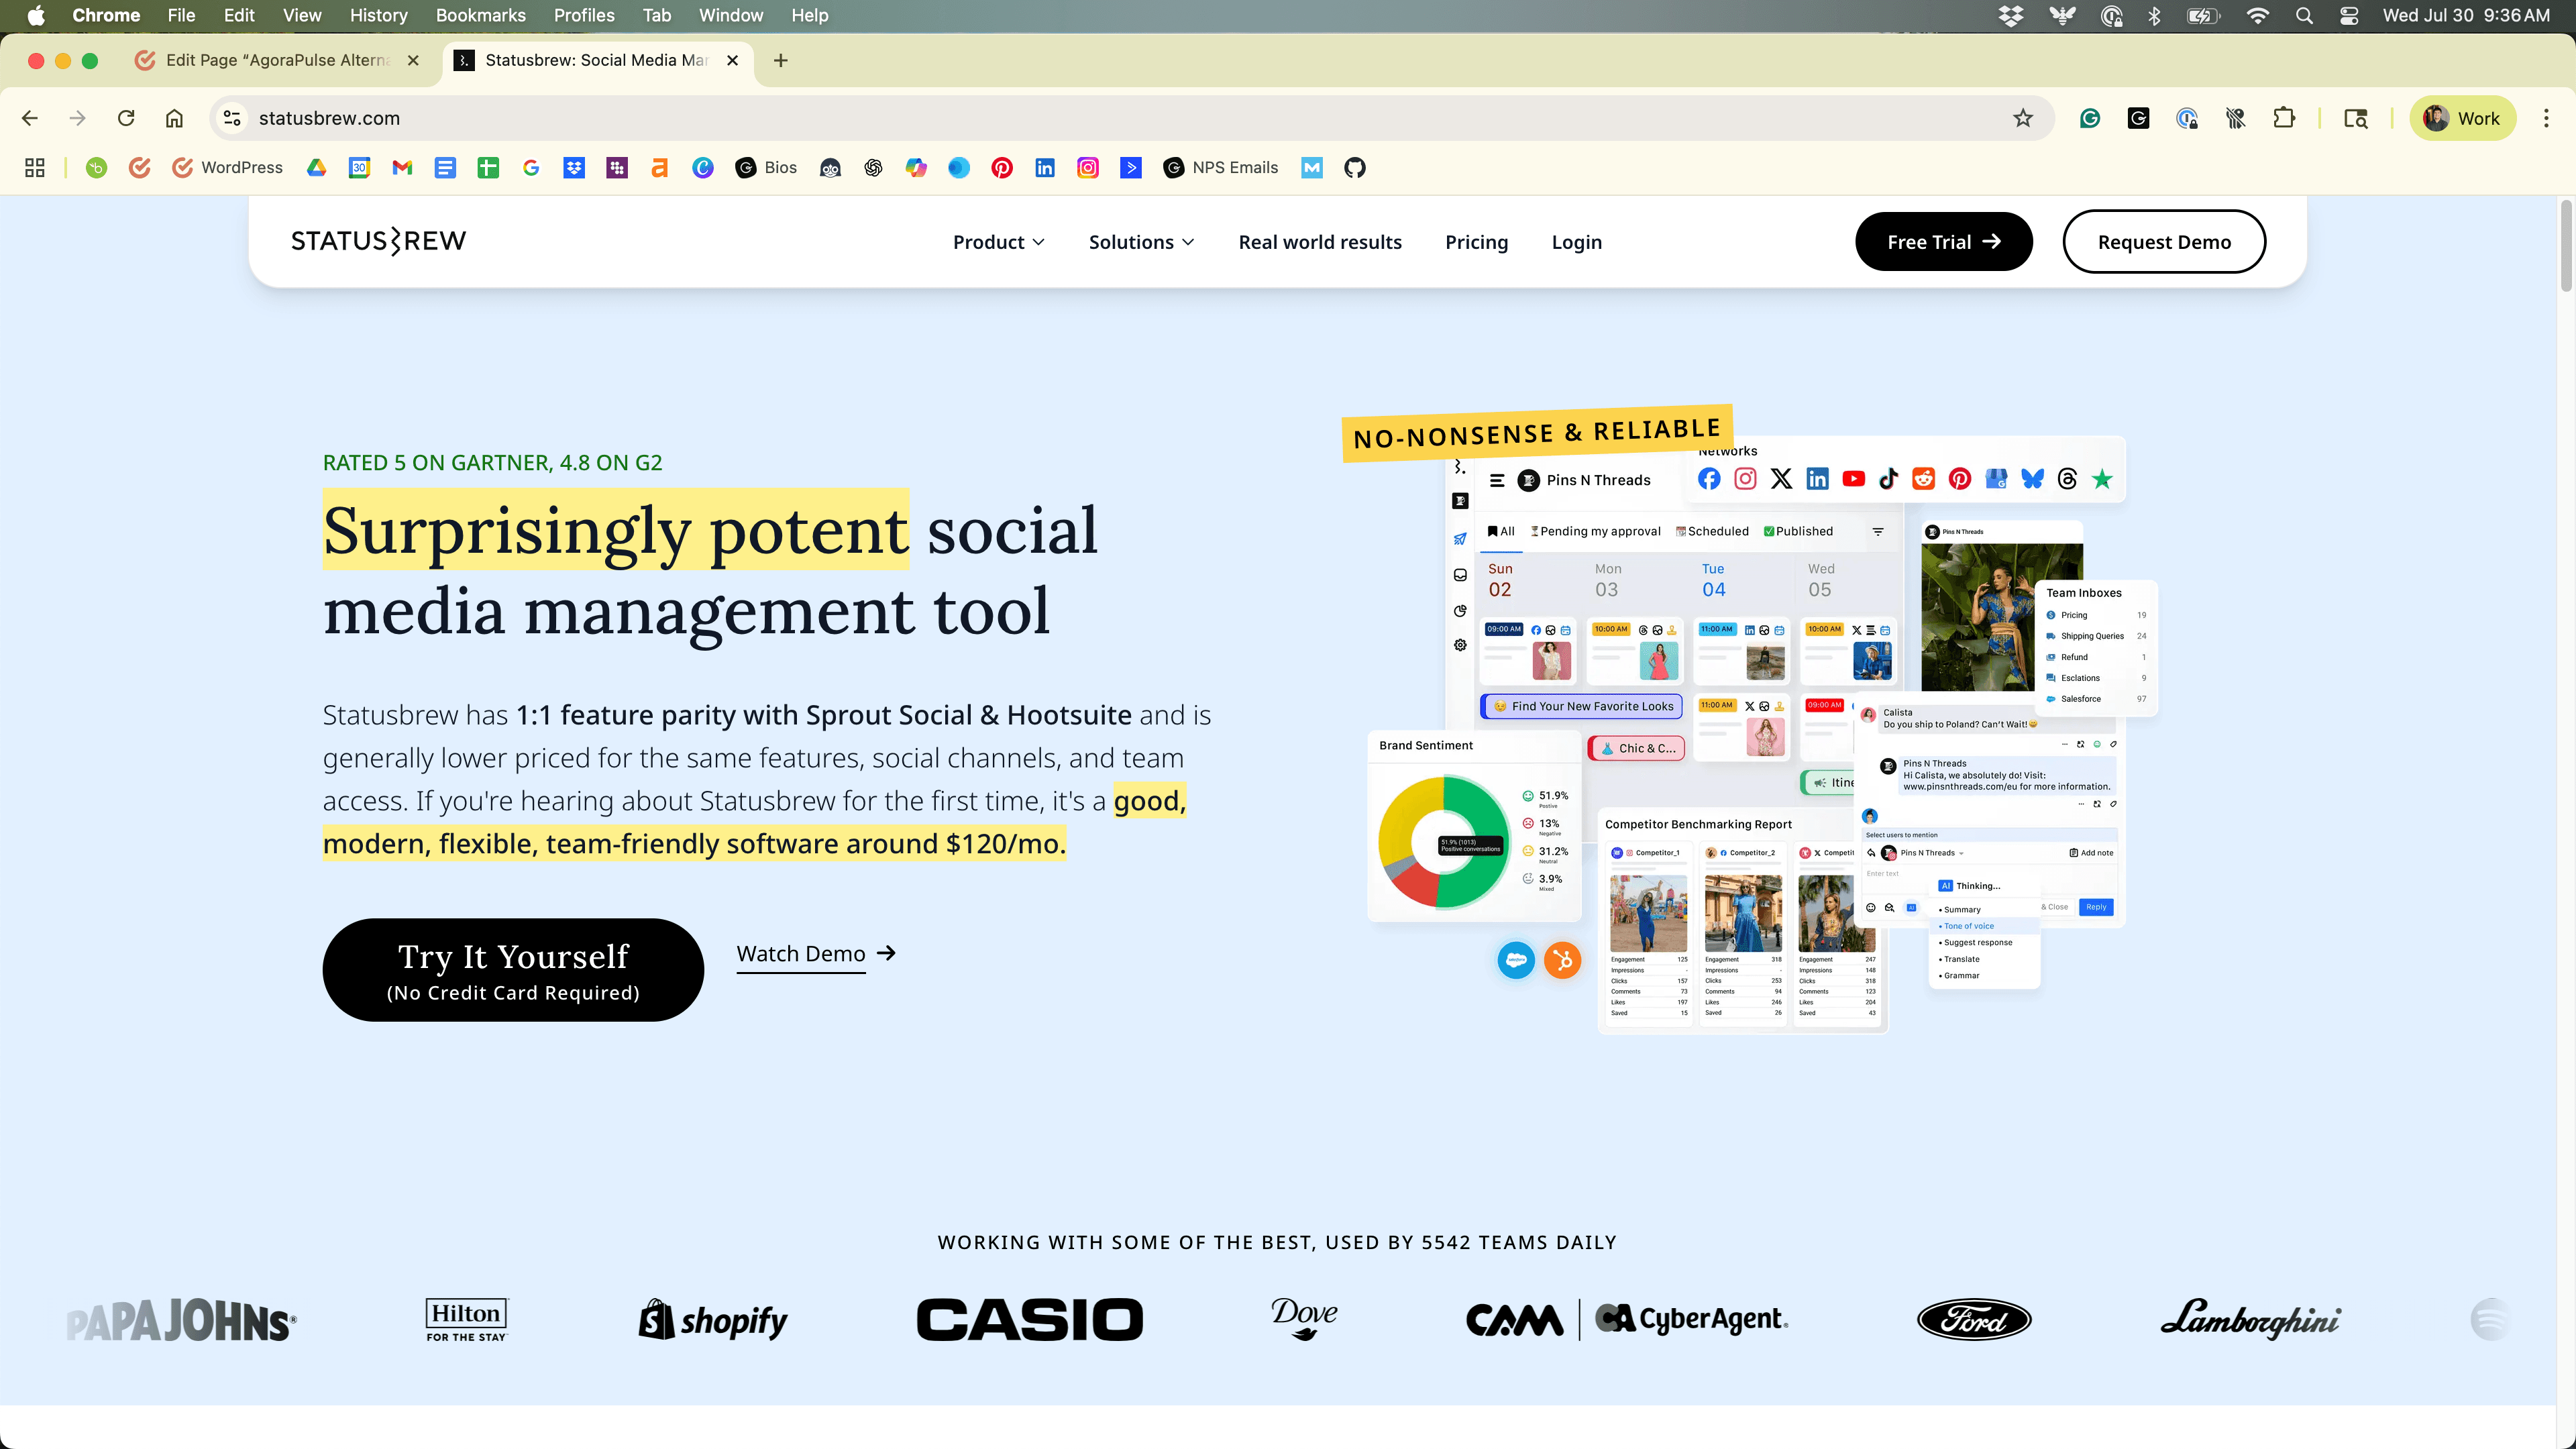Screen dimensions: 2576x1449
Task: Open the Google Drive bookmark icon
Action: coord(316,168)
